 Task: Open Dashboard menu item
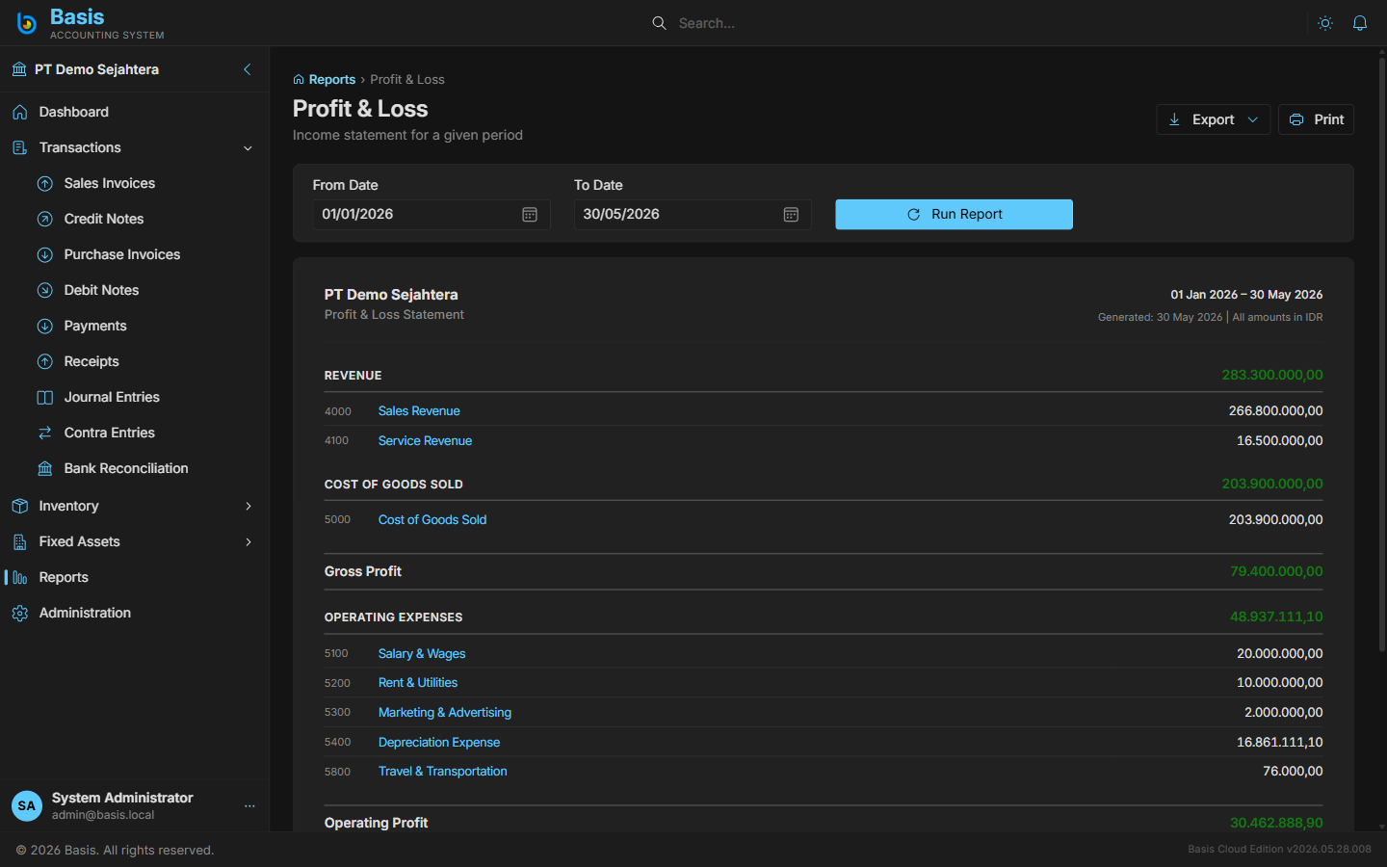134,112
